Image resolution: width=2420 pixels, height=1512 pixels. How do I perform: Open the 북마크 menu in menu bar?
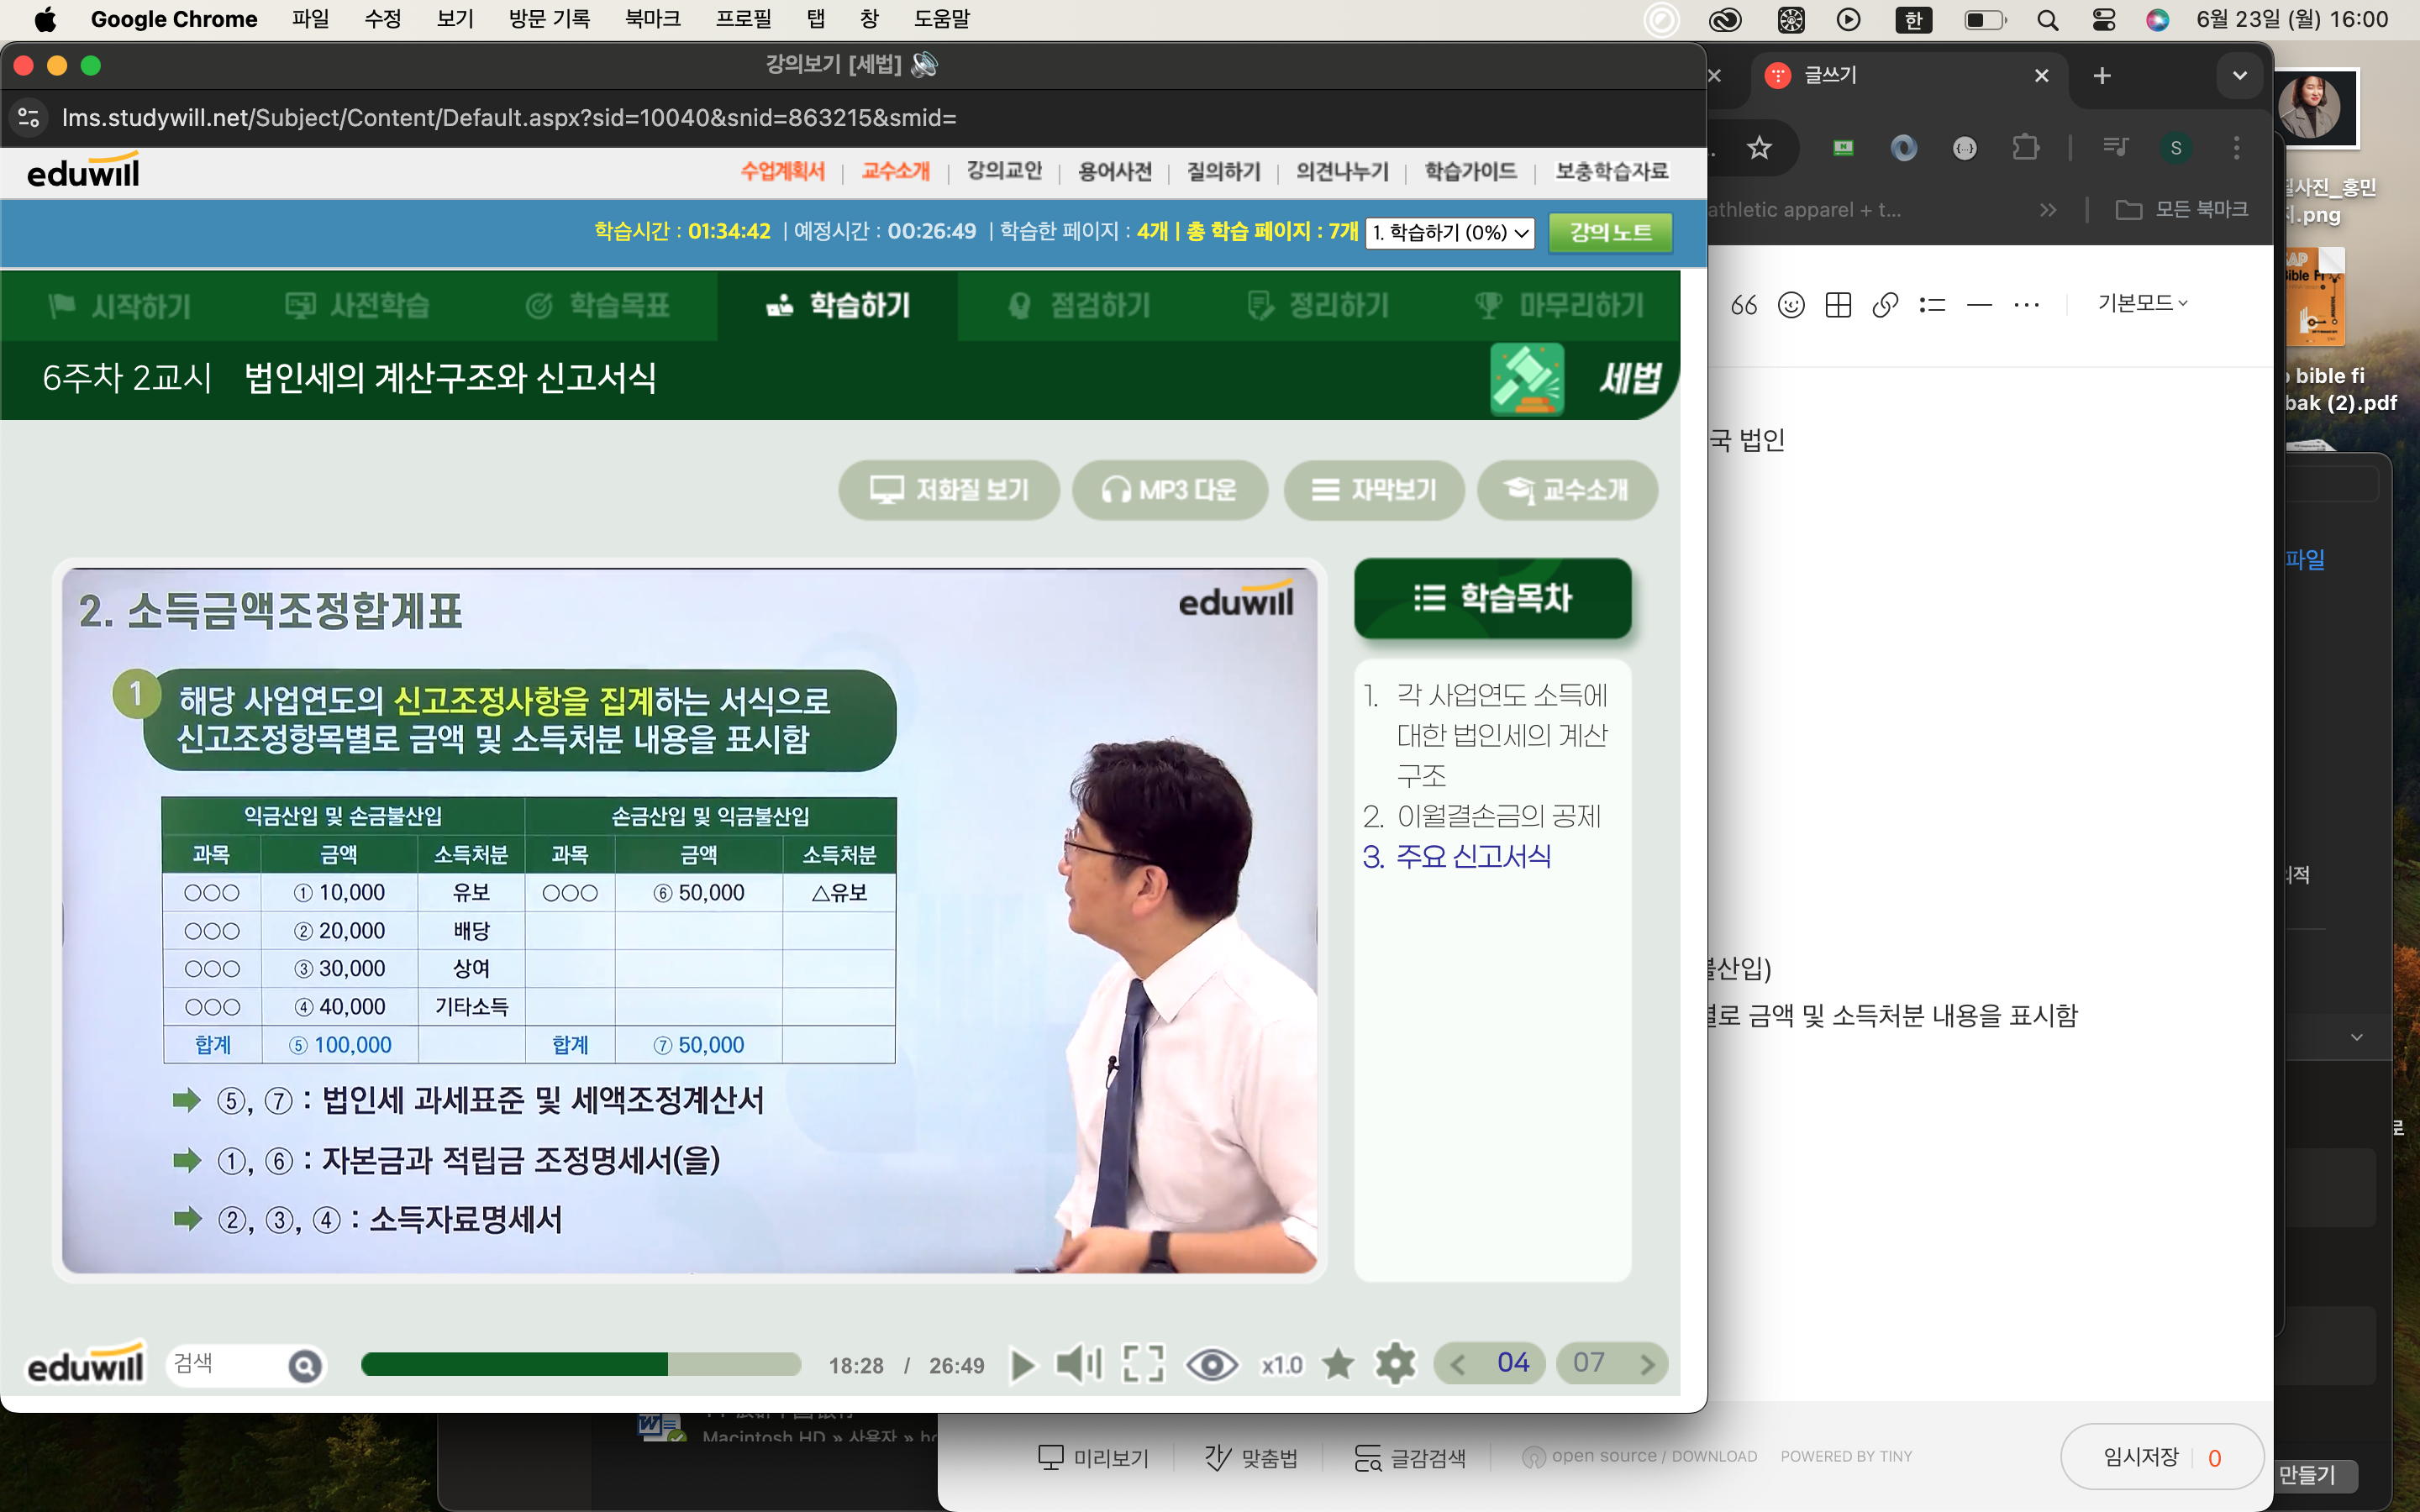(x=652, y=19)
